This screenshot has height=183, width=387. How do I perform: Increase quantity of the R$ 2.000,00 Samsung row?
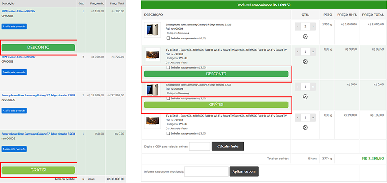pos(313,27)
